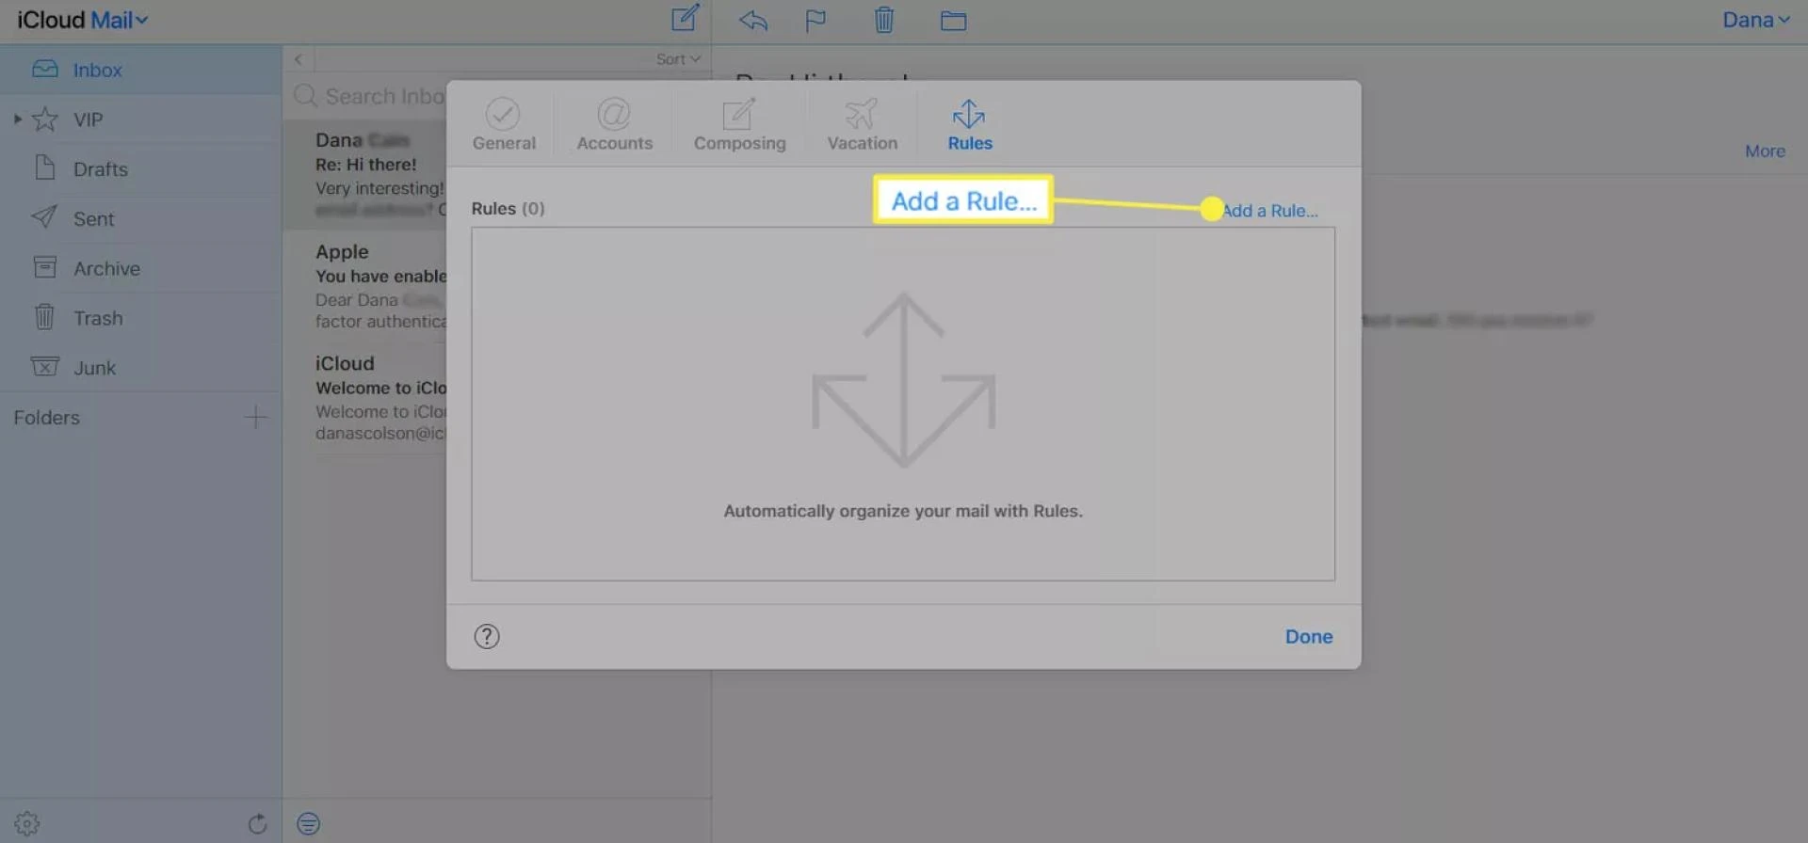Open the settings gear in sidebar footer
1808x843 pixels.
(x=27, y=824)
